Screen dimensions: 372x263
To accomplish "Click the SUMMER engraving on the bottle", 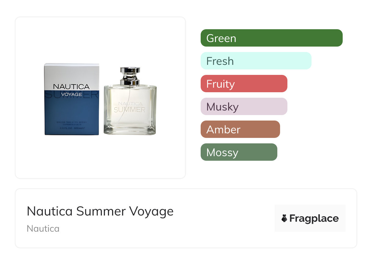I will (x=129, y=110).
